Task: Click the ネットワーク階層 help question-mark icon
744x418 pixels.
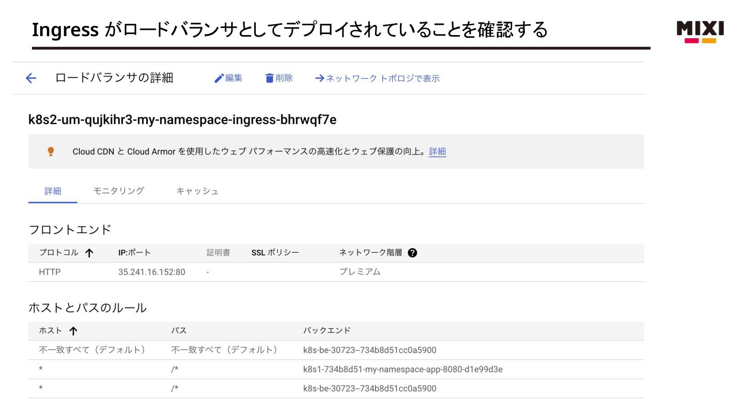Action: click(412, 253)
